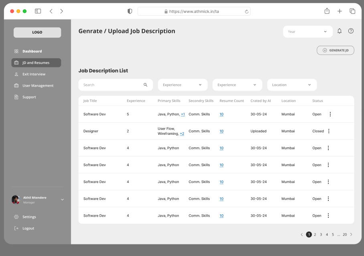
Task: Click the Primary Skills column header
Action: pos(169,101)
